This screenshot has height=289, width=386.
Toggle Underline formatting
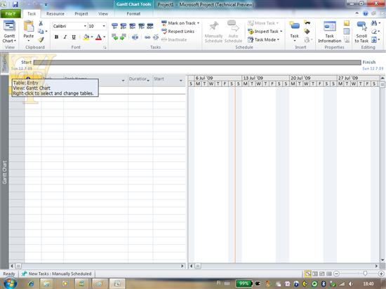(74, 37)
